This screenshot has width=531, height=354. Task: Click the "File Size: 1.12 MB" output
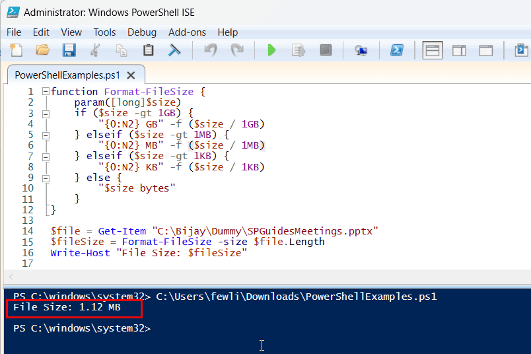tap(67, 307)
